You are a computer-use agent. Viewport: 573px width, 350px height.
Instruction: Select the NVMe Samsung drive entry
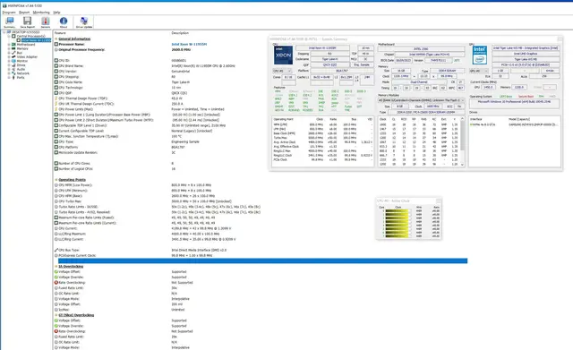pyautogui.click(x=514, y=124)
